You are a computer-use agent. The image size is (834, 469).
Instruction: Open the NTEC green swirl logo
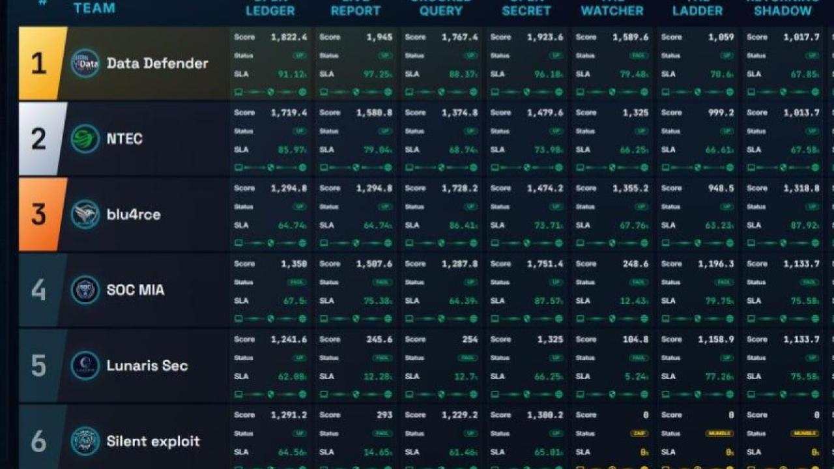click(x=85, y=139)
